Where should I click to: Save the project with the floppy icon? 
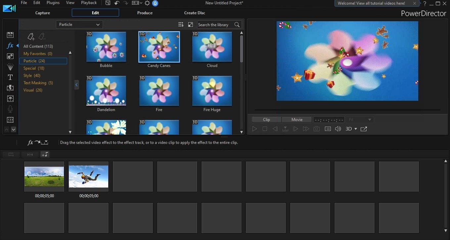pyautogui.click(x=108, y=3)
